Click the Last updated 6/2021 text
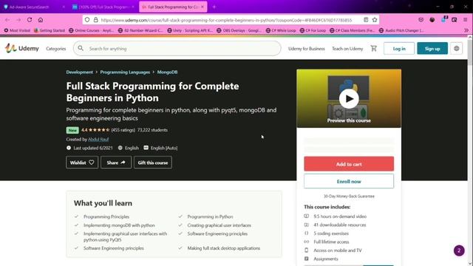Viewport: 473px width, 266px height. tap(93, 148)
